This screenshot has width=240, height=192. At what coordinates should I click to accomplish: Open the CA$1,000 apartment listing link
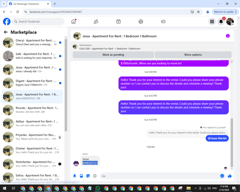pos(110,48)
